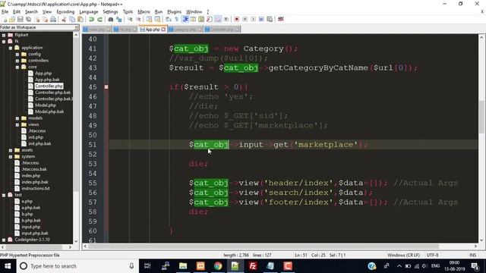
Task: Switch to the category.php tab
Action: point(185,30)
